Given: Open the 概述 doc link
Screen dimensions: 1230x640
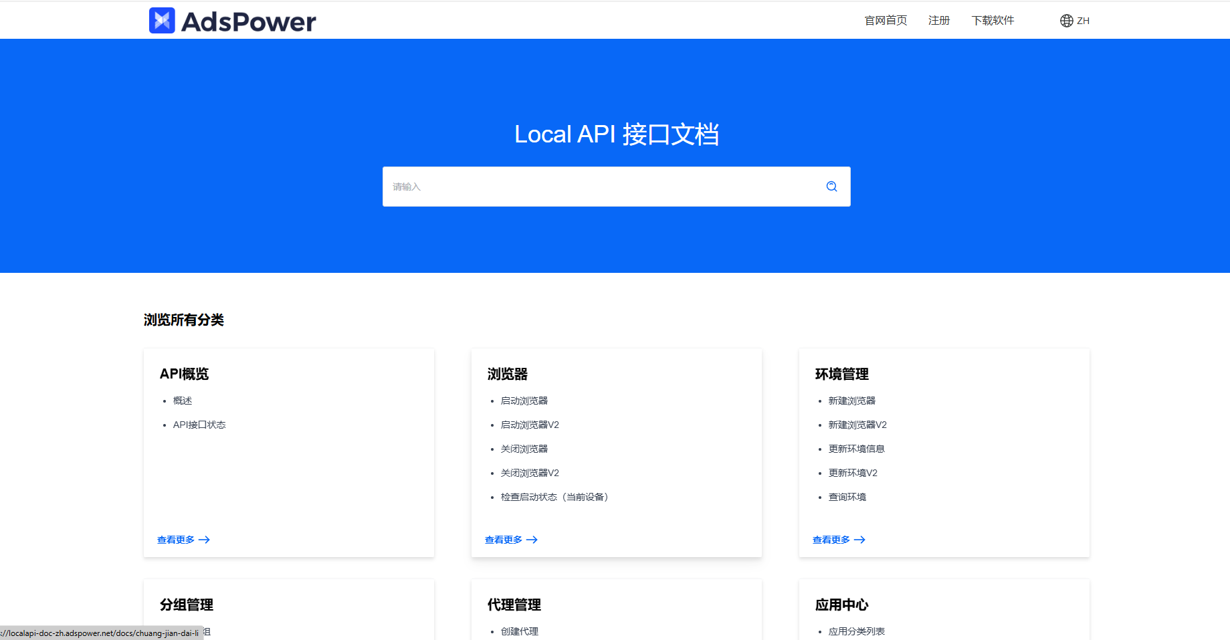Looking at the screenshot, I should click(x=183, y=401).
